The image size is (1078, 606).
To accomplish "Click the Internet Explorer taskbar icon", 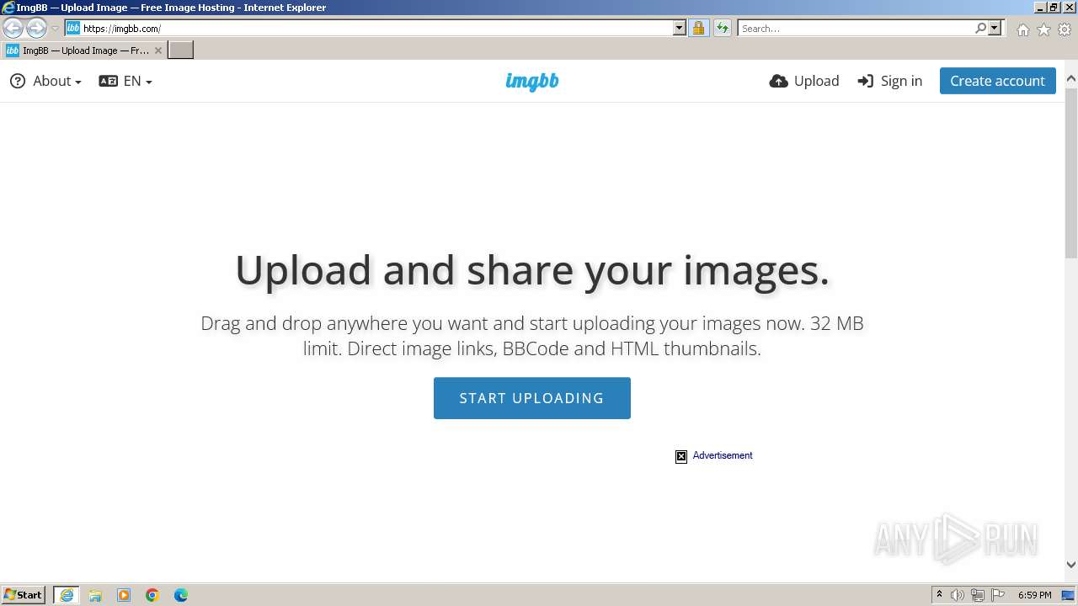I will point(67,595).
